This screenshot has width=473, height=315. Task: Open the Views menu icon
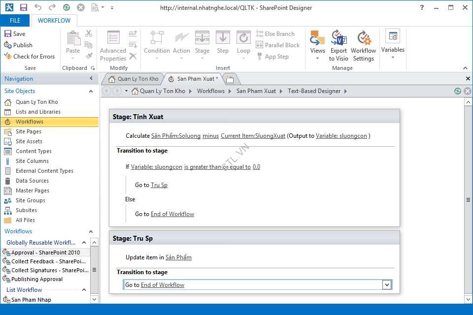point(317,38)
